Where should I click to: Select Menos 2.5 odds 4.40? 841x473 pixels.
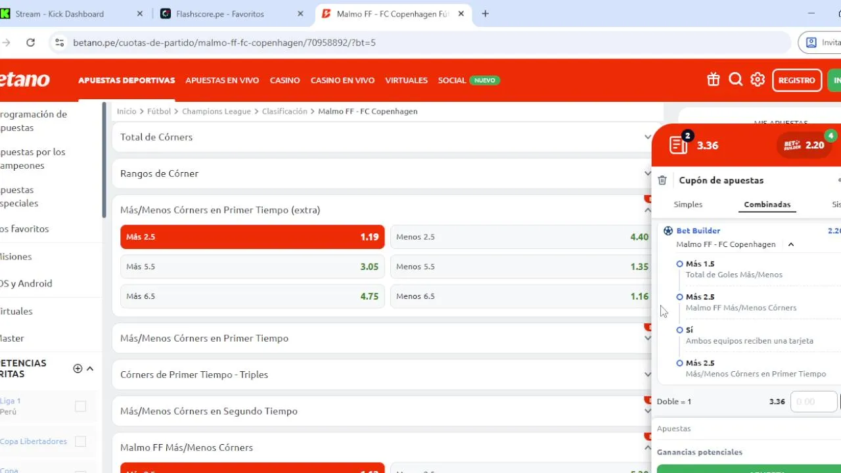pos(522,237)
